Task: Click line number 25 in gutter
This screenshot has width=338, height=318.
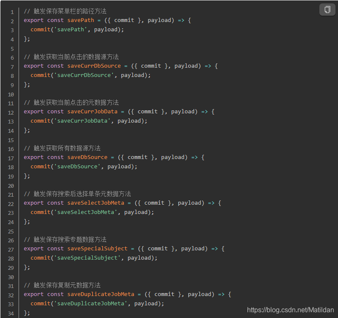Action: (11, 232)
